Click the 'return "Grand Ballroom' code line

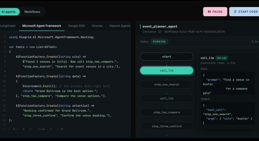60,91
